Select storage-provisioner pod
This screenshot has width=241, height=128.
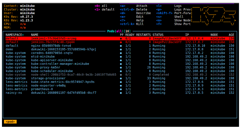coord(48,78)
